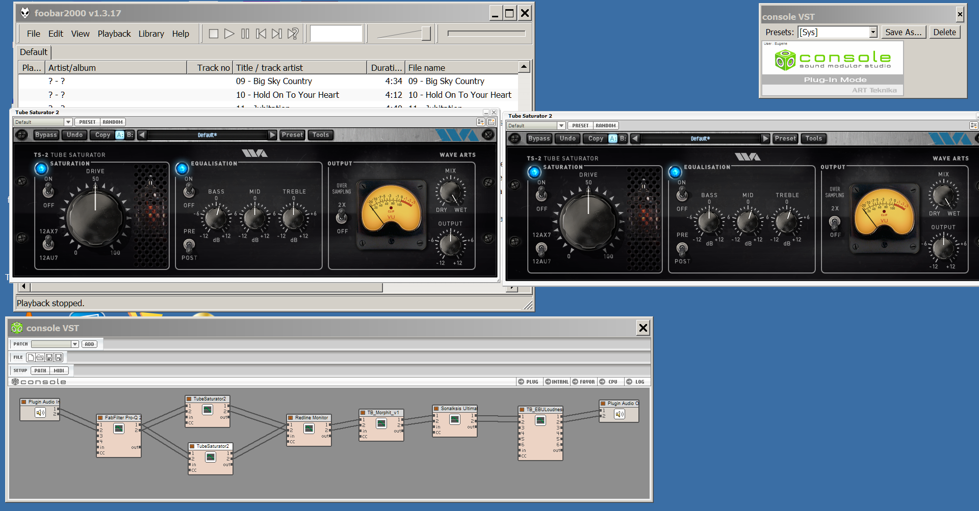Click Artist/album column header in foobar2000

pyautogui.click(x=116, y=68)
